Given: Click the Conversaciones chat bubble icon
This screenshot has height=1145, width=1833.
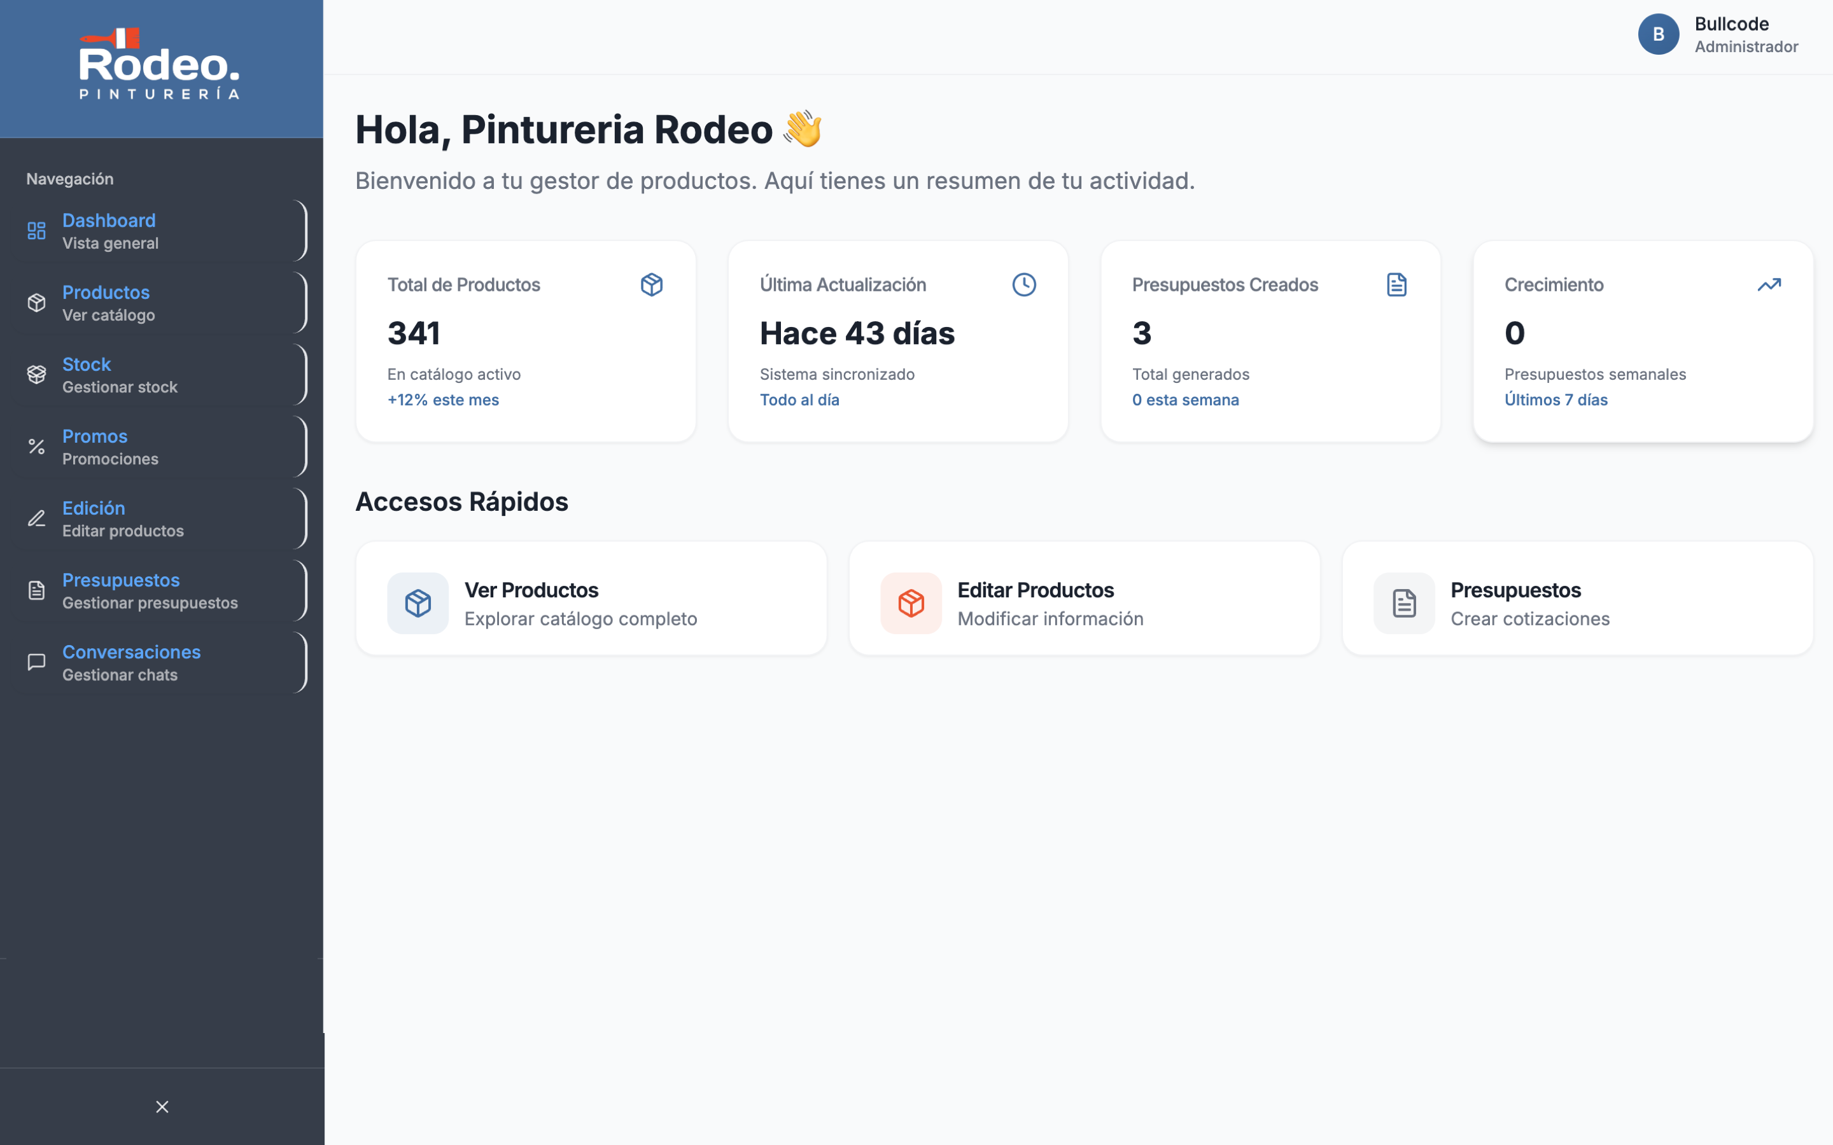Looking at the screenshot, I should tap(36, 662).
